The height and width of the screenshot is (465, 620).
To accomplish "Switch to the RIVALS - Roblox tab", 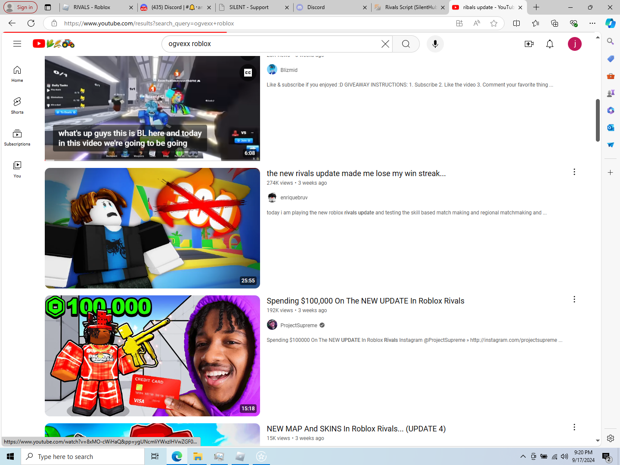I will click(98, 7).
